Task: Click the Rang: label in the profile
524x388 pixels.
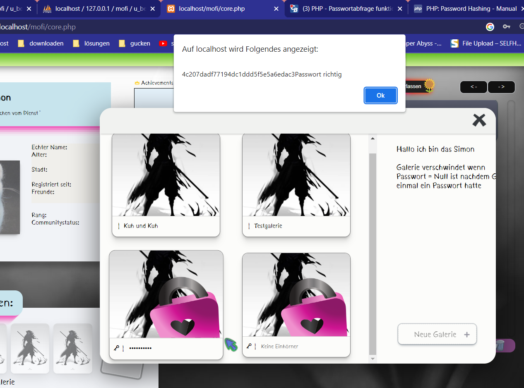Action: tap(39, 215)
